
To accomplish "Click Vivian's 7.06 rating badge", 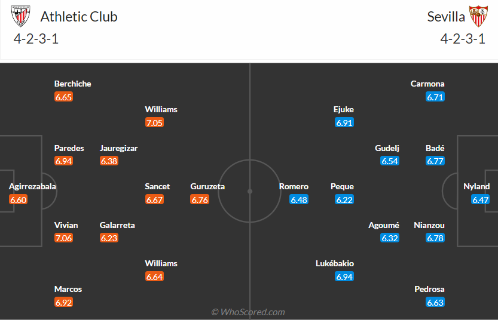I will 63,238.
